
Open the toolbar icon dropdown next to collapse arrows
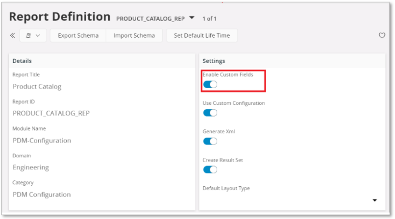pyautogui.click(x=33, y=36)
